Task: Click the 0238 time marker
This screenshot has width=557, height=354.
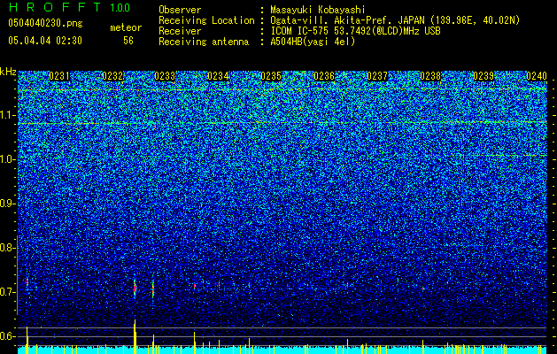Action: (430, 76)
